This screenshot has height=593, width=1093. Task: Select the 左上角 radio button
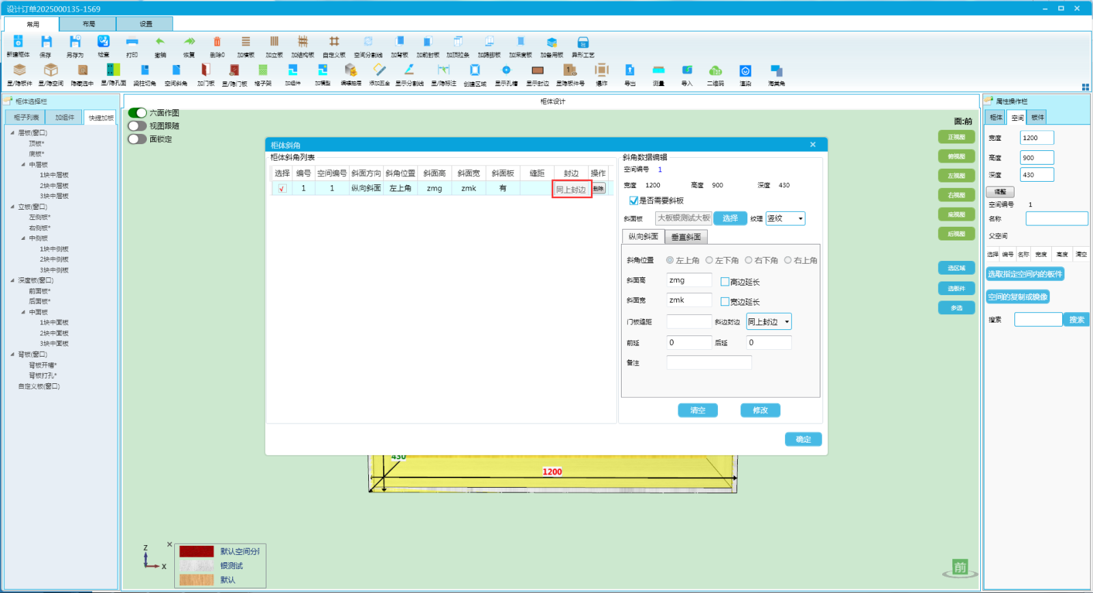pyautogui.click(x=670, y=260)
